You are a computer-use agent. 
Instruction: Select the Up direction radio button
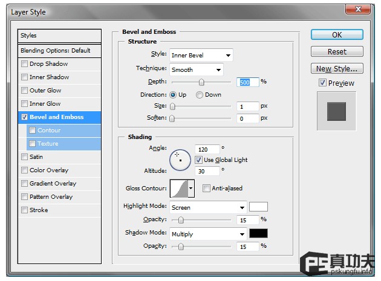(x=173, y=95)
